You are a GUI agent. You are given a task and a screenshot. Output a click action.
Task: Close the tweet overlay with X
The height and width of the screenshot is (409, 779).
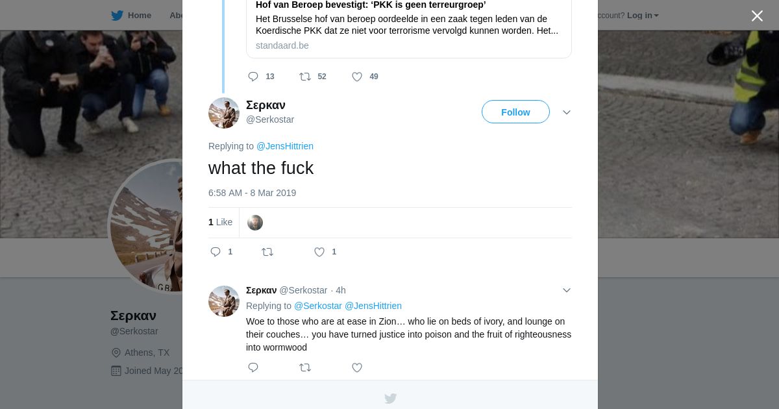click(x=757, y=16)
